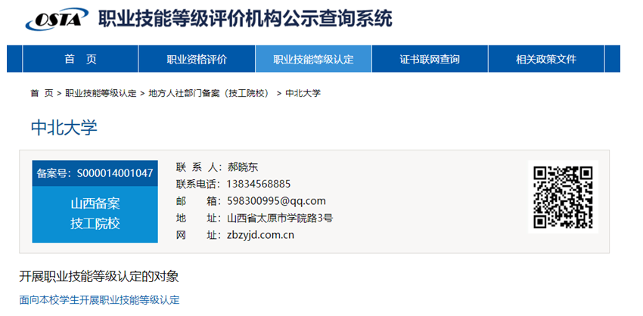This screenshot has height=316, width=643.
Task: Open 面向本校学生开展职业技能等级认定 link
Action: [99, 299]
